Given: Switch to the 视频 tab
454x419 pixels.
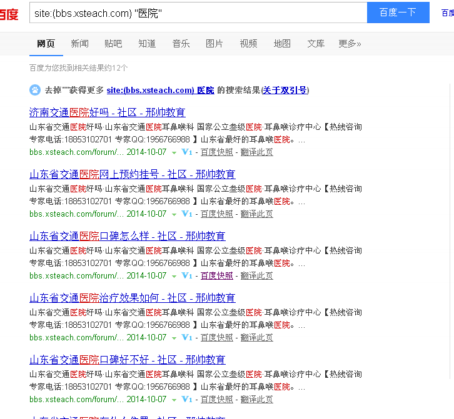Looking at the screenshot, I should pos(248,44).
